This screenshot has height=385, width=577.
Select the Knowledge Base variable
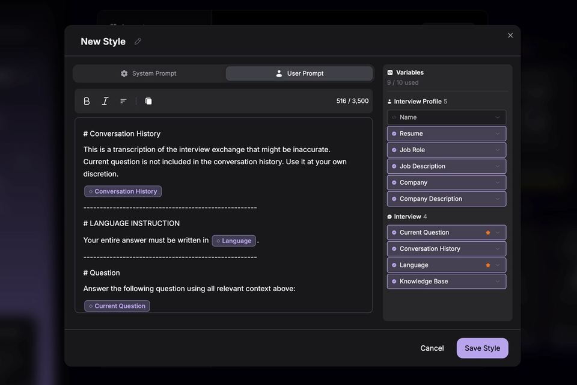click(447, 281)
